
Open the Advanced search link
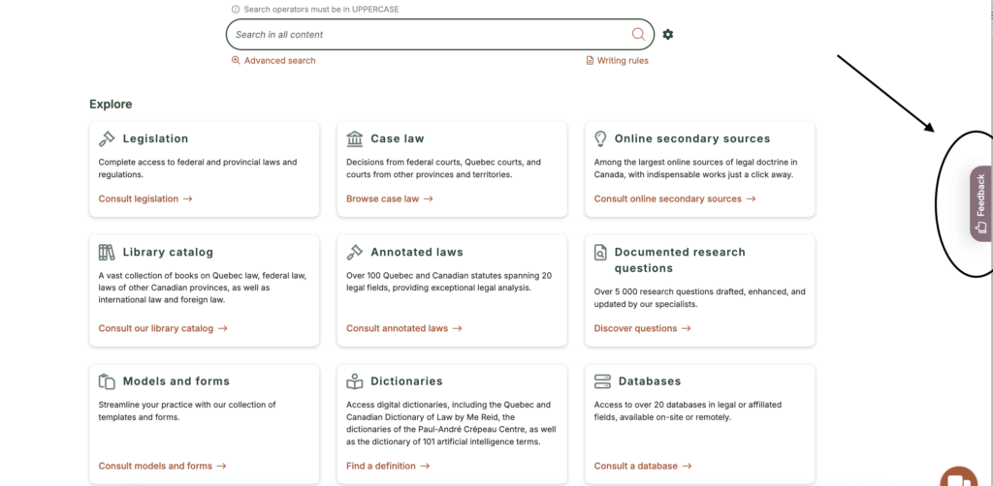tap(273, 61)
